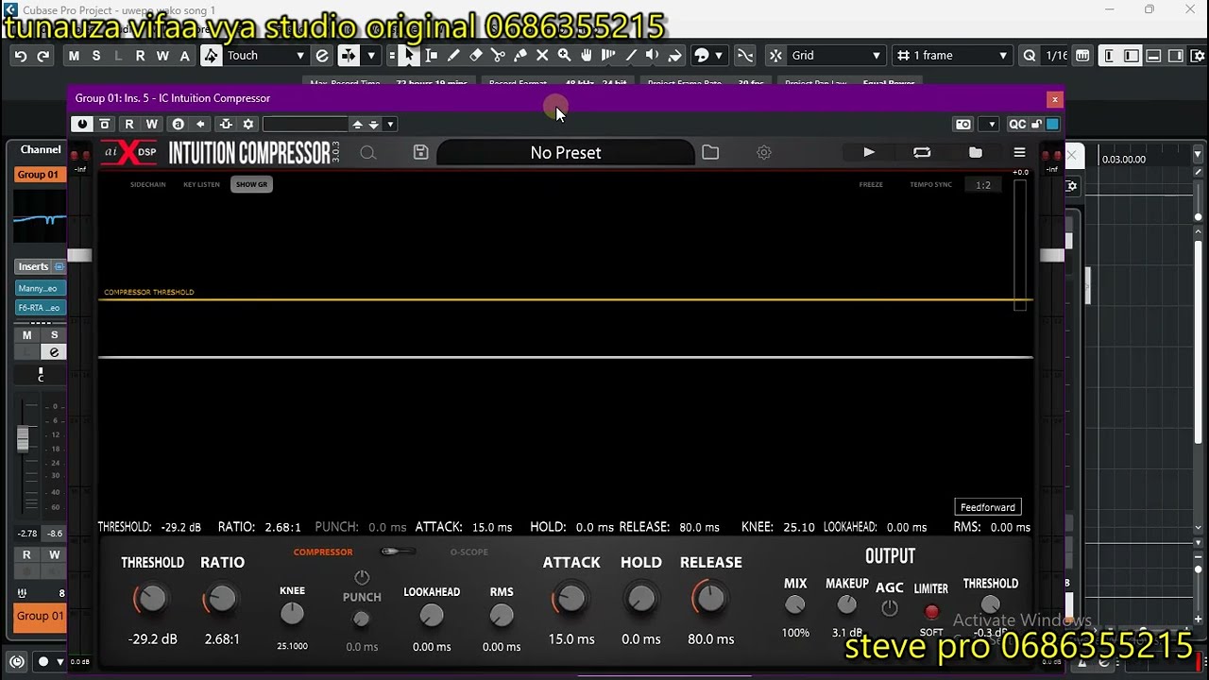Select F6-RTA insert slot
Viewport: 1209px width, 680px height.
point(40,307)
